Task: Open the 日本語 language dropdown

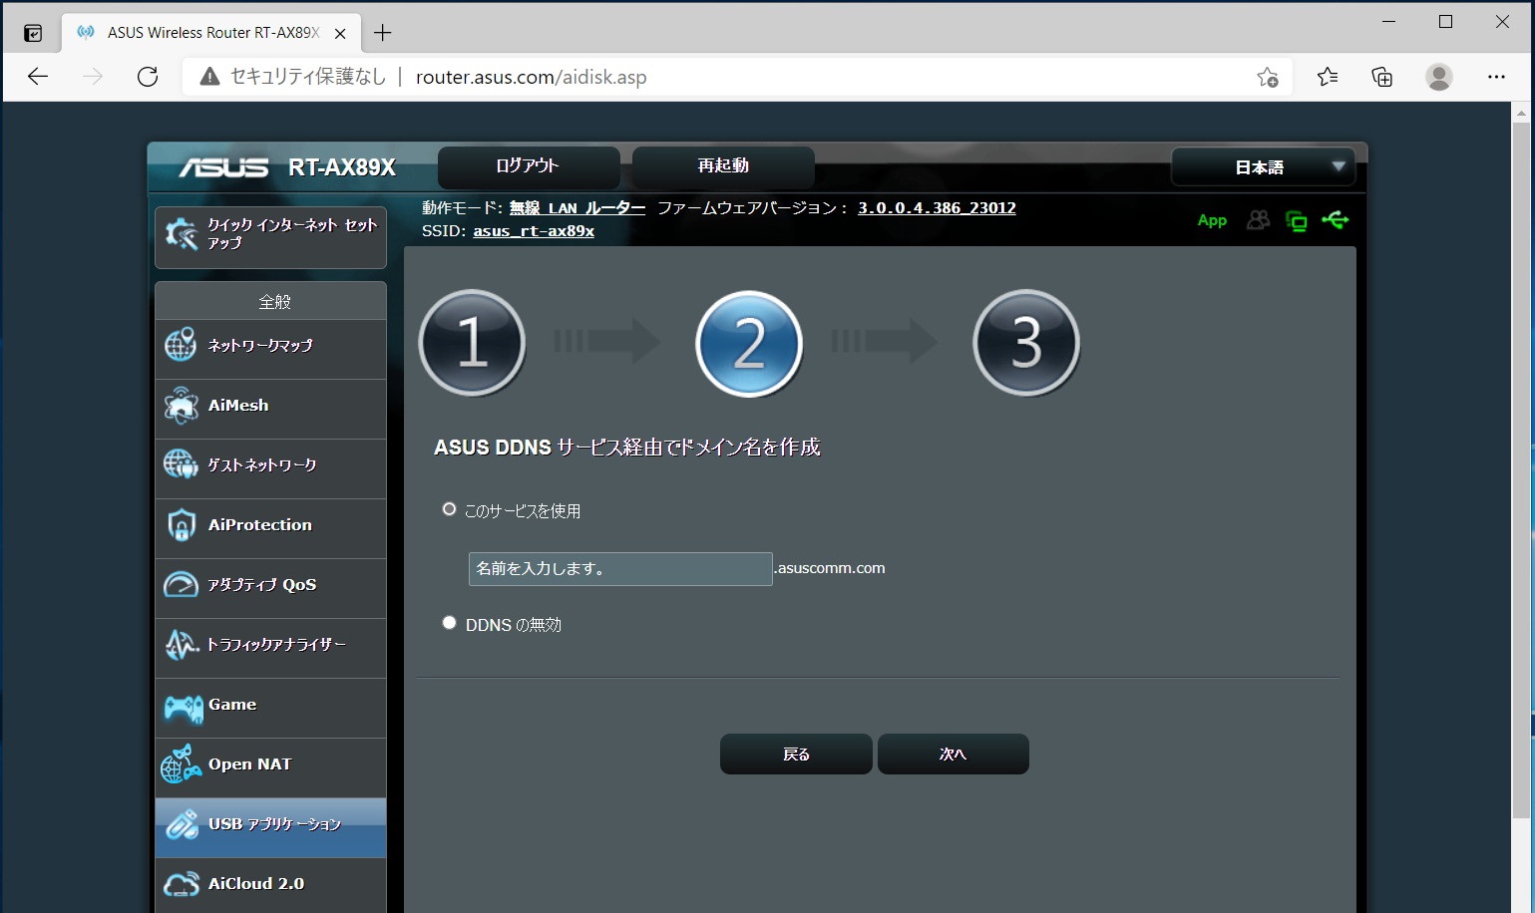Action: (x=1263, y=166)
